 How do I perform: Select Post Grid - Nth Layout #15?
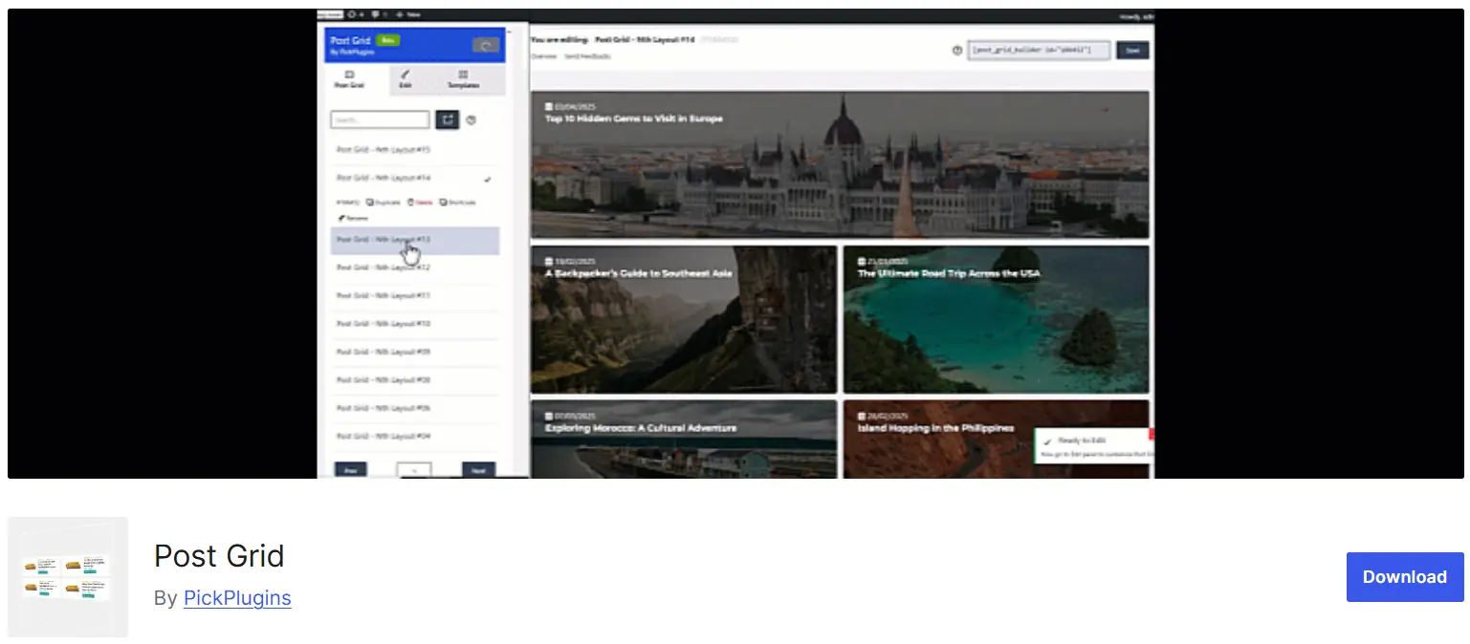pyautogui.click(x=414, y=150)
